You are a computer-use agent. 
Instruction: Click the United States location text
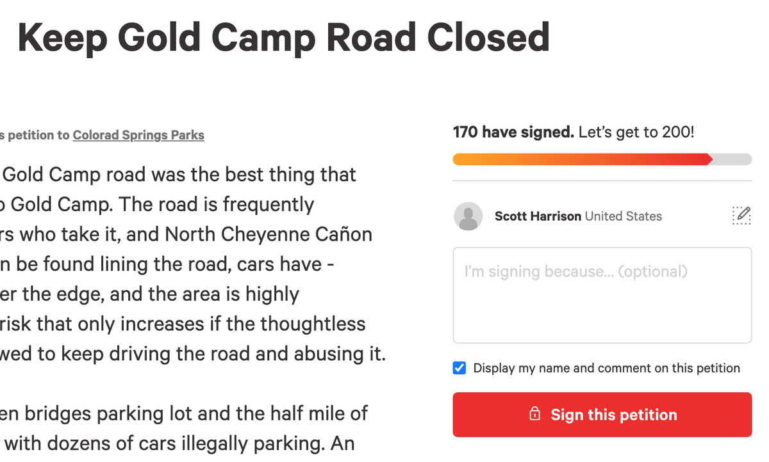pyautogui.click(x=624, y=216)
